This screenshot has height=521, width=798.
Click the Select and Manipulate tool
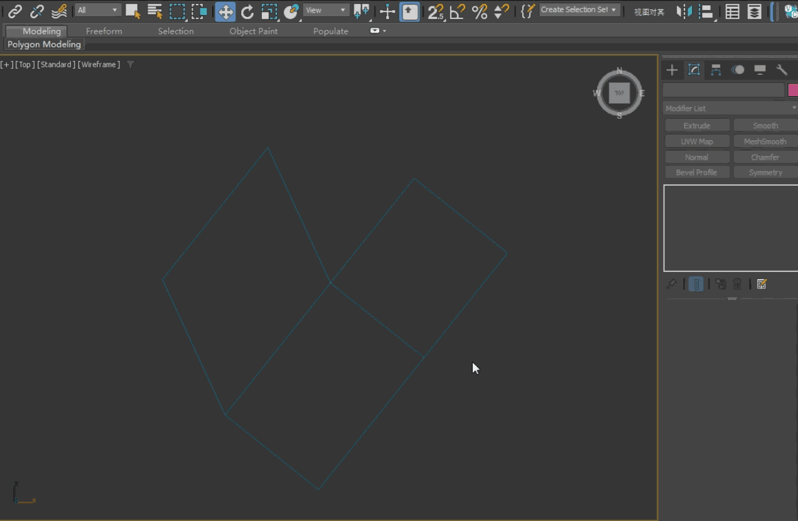(387, 11)
